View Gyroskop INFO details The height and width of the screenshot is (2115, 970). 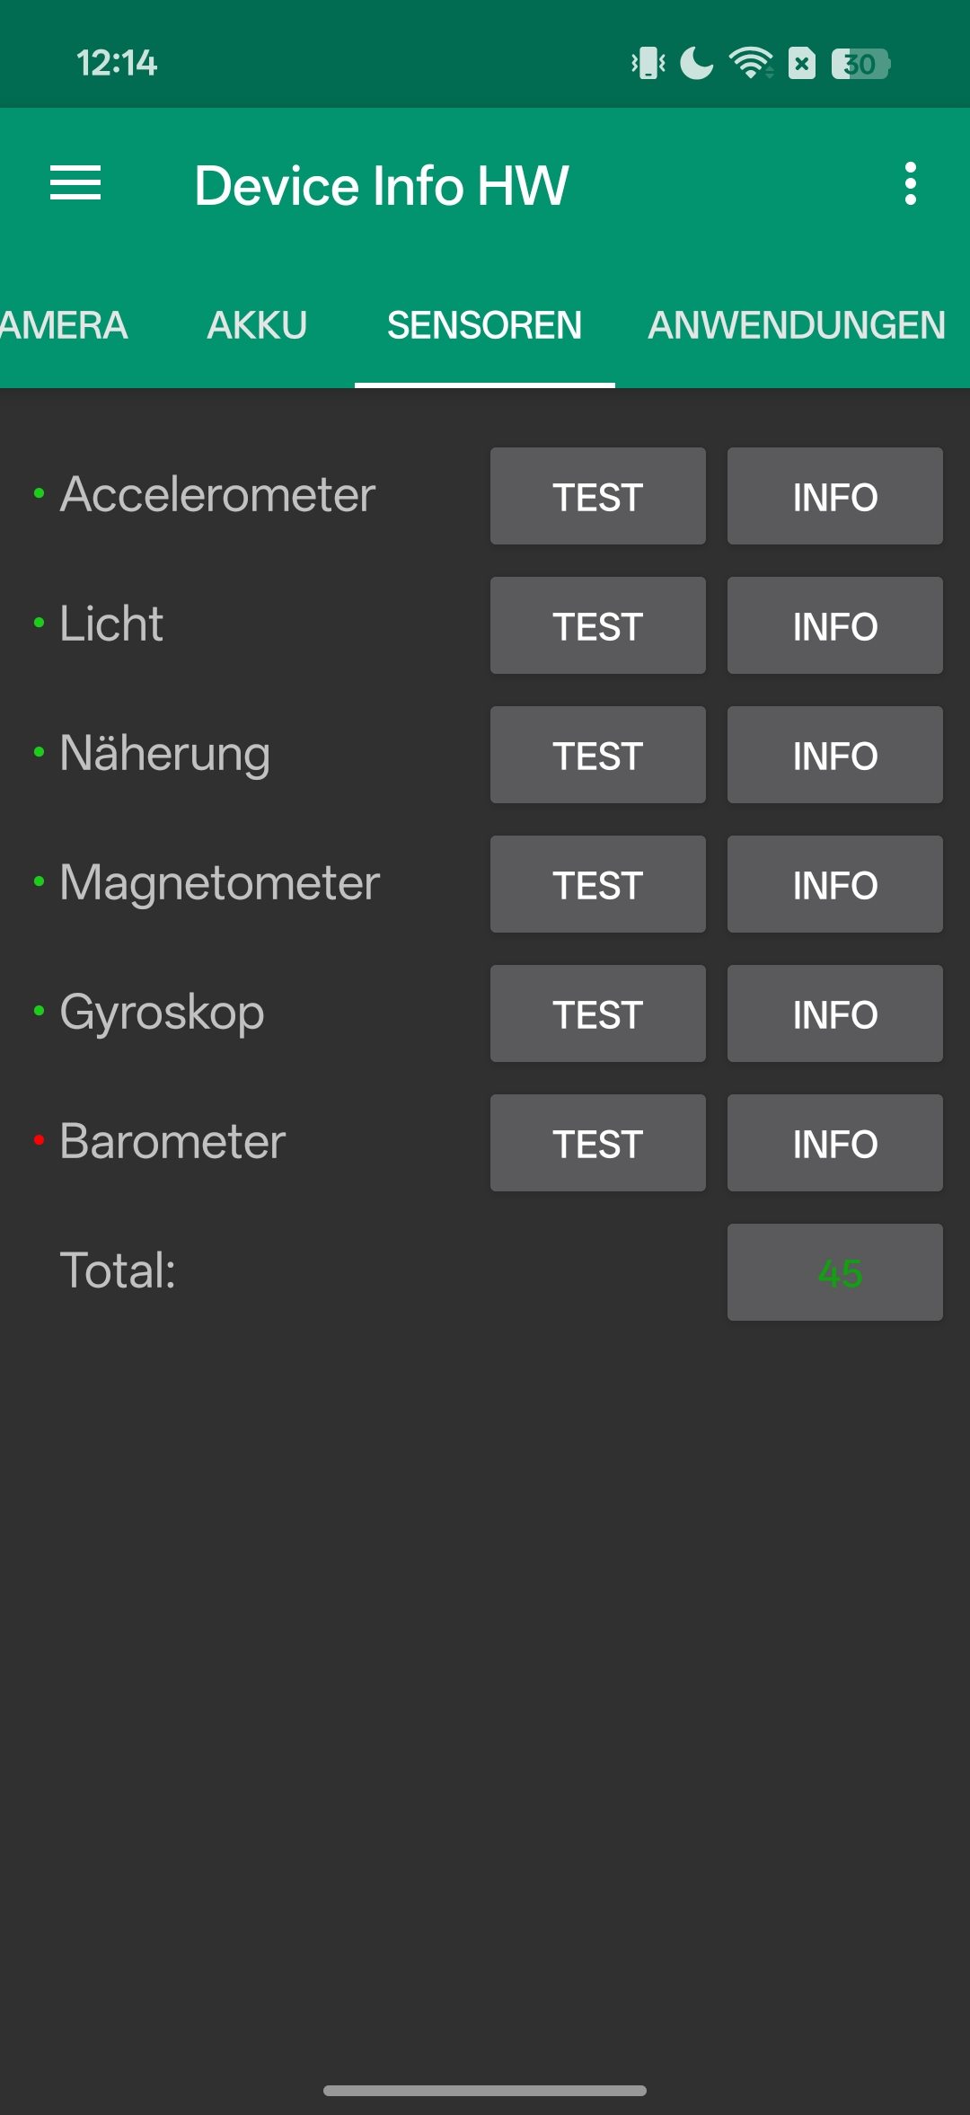click(x=834, y=1013)
